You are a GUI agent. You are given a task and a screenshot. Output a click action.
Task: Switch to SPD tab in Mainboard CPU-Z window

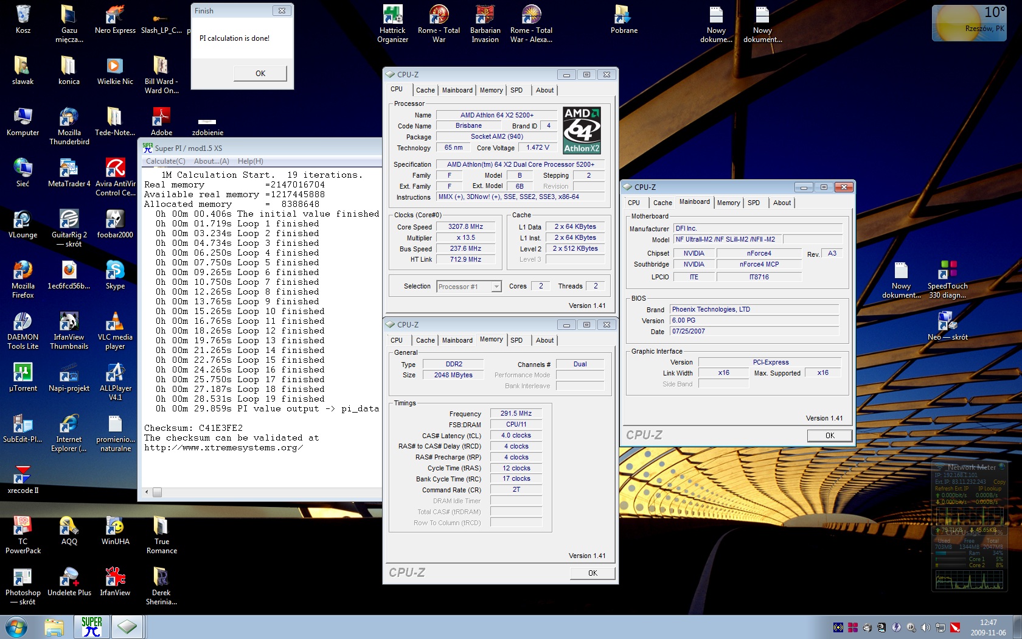click(753, 203)
